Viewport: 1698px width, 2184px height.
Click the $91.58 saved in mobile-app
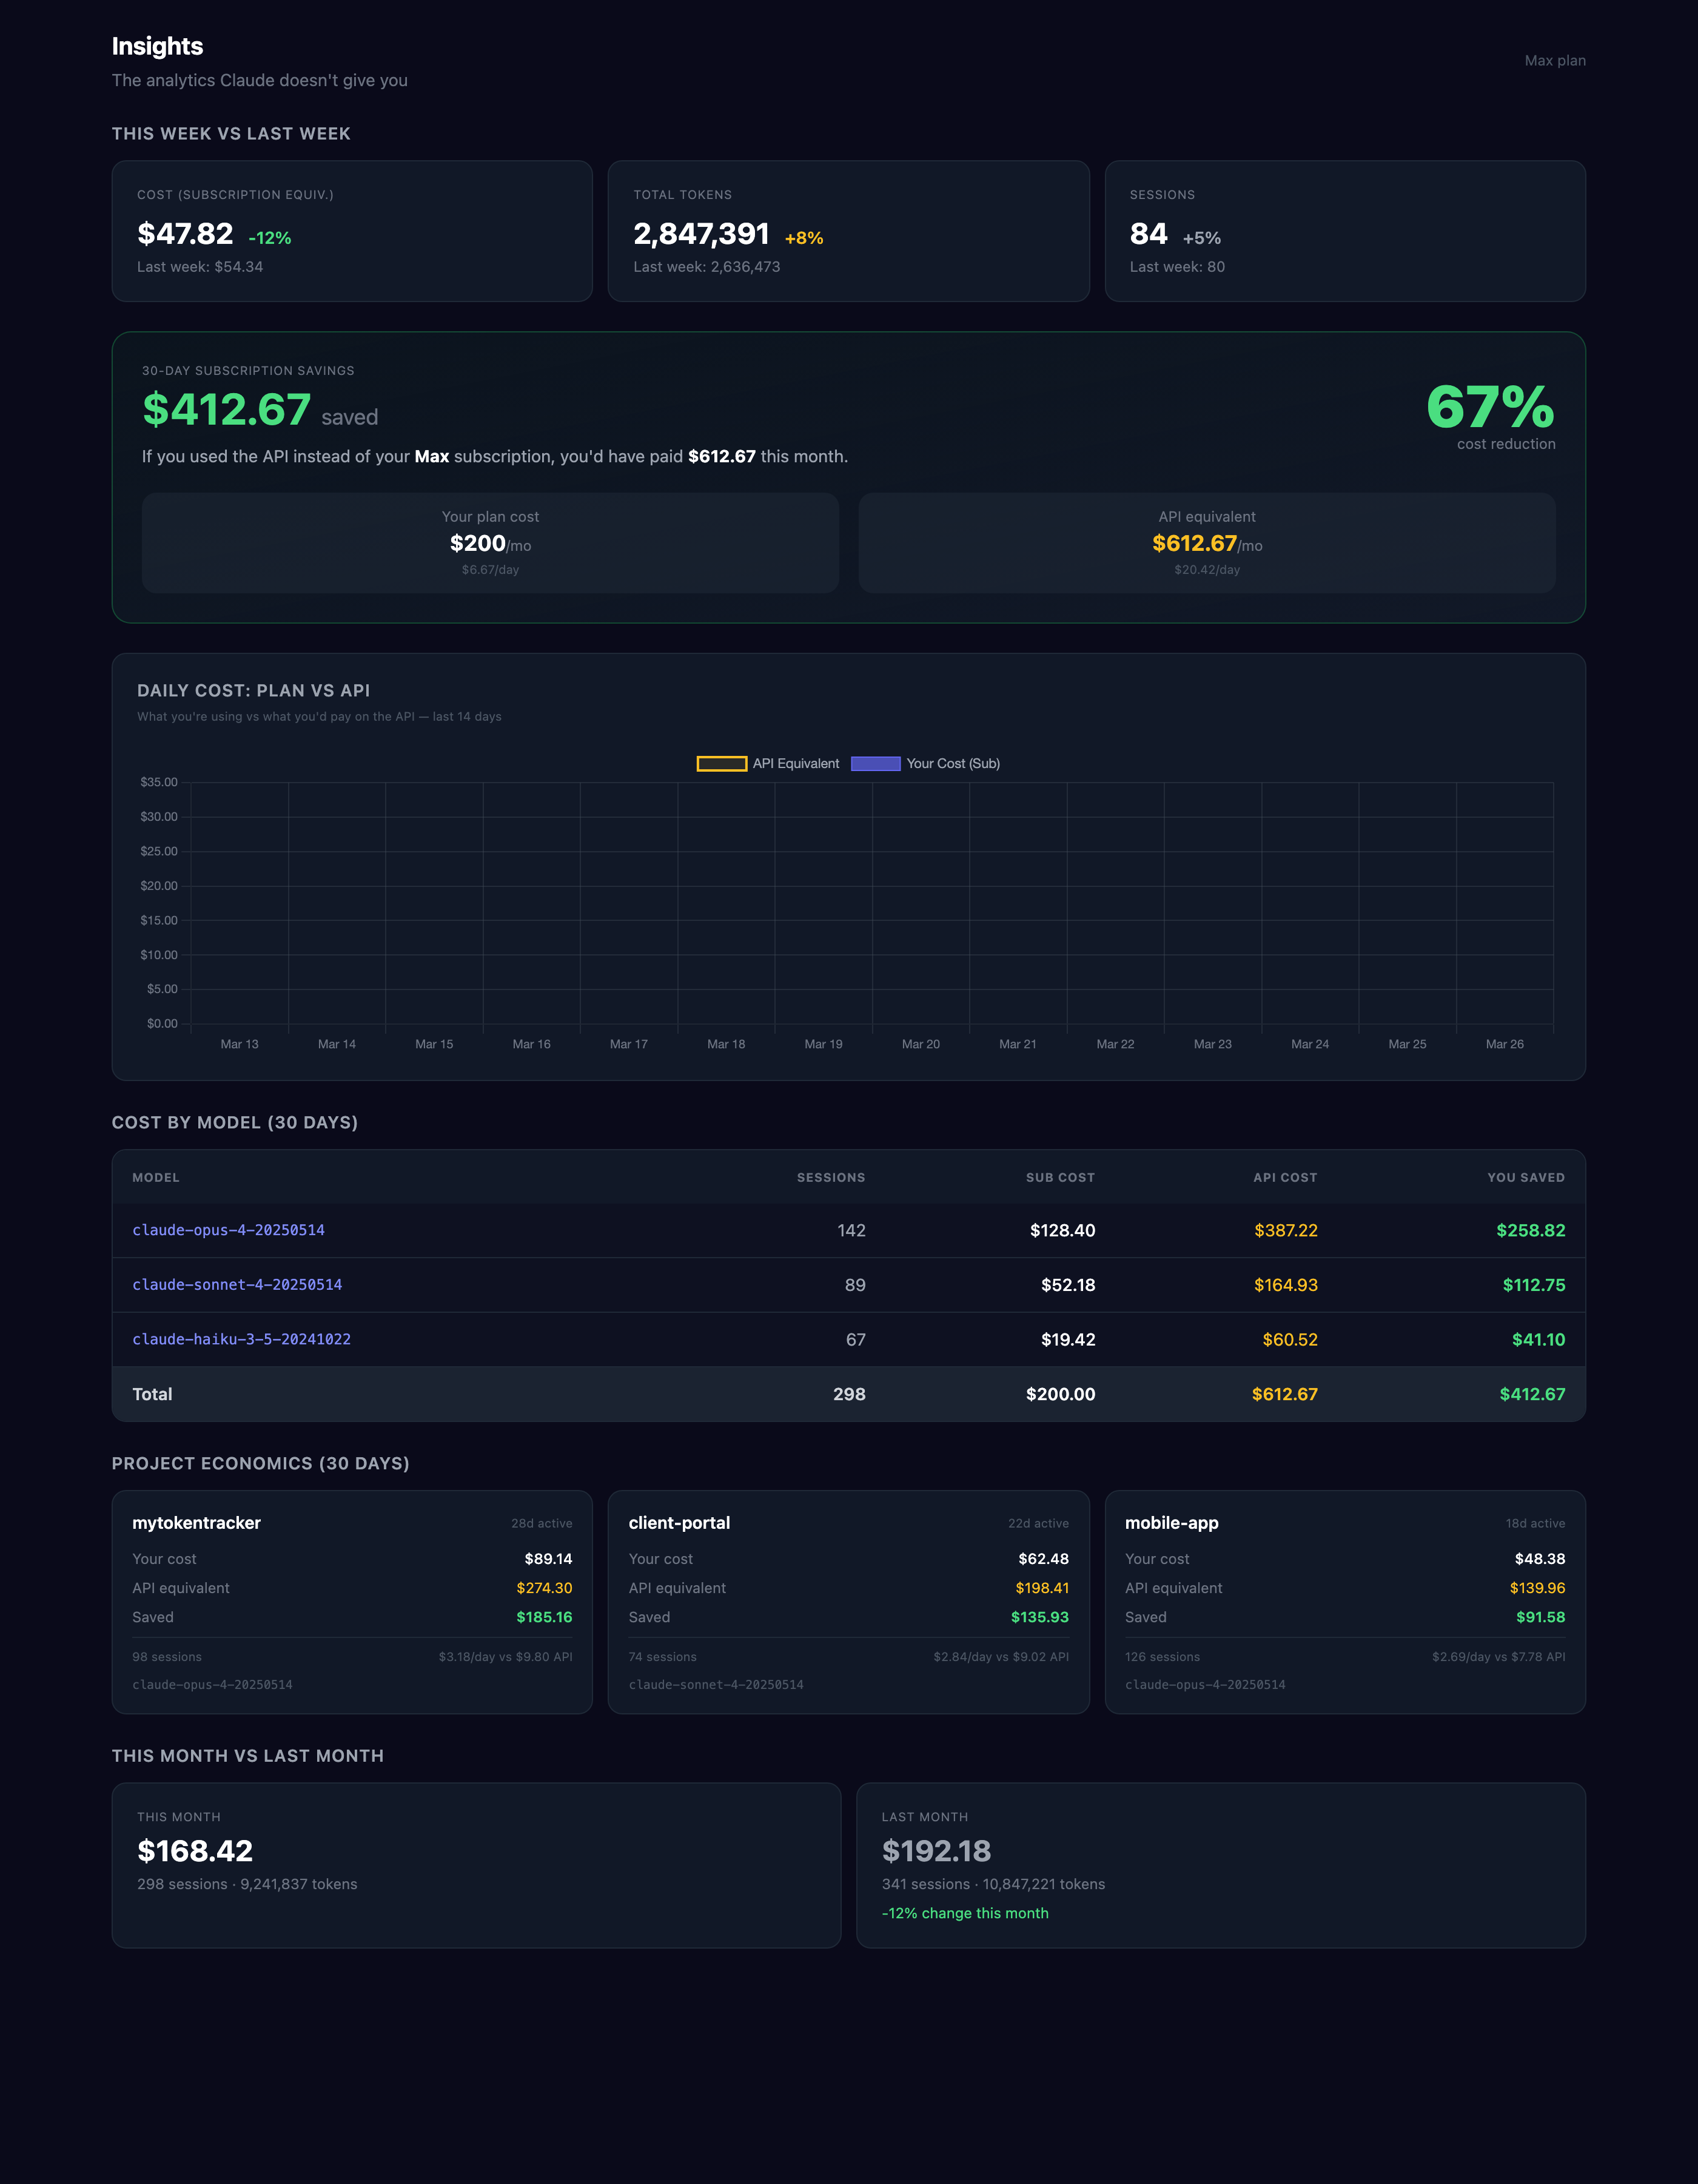pyautogui.click(x=1540, y=1617)
